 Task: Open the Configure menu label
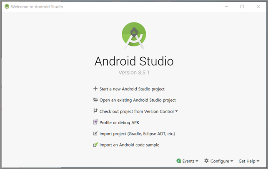pyautogui.click(x=220, y=161)
